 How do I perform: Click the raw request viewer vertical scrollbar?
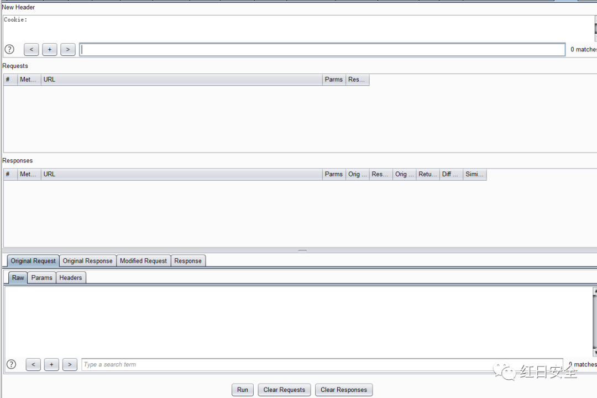pyautogui.click(x=595, y=322)
